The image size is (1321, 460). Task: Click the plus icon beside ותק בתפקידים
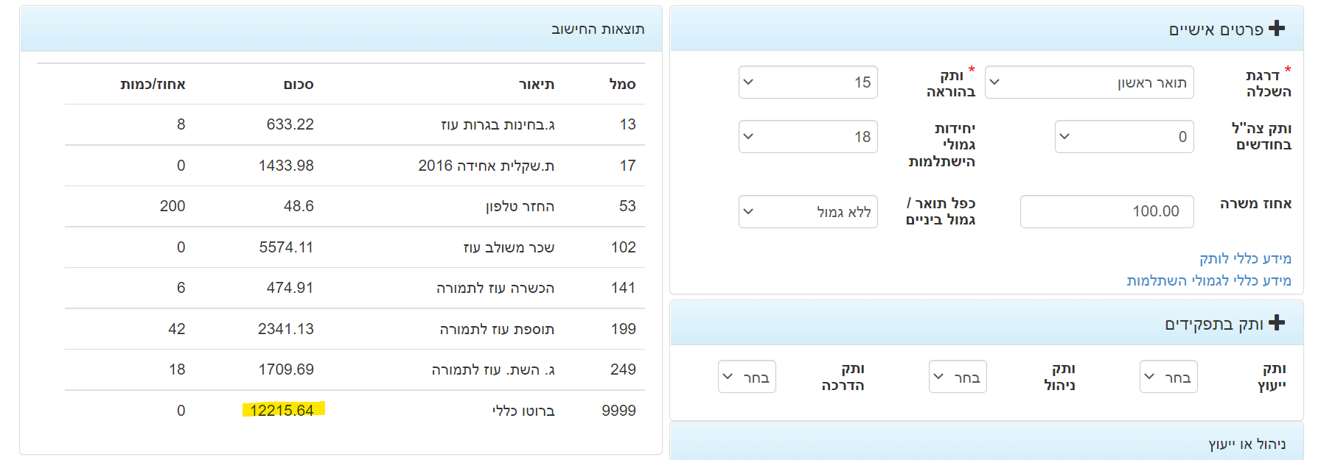tap(1277, 323)
